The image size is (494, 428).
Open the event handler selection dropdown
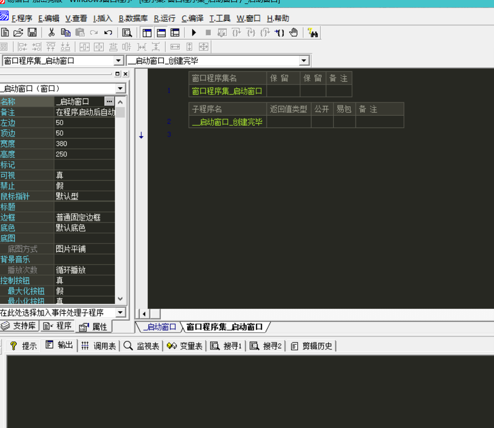[x=120, y=312]
